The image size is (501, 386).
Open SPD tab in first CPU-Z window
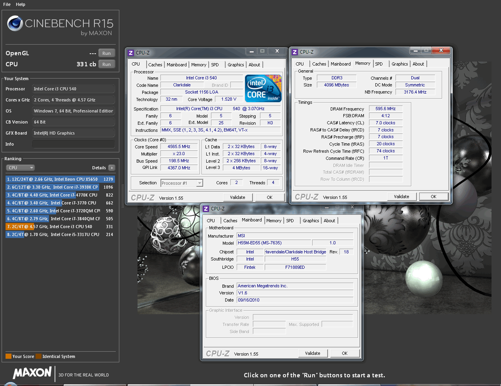[215, 65]
